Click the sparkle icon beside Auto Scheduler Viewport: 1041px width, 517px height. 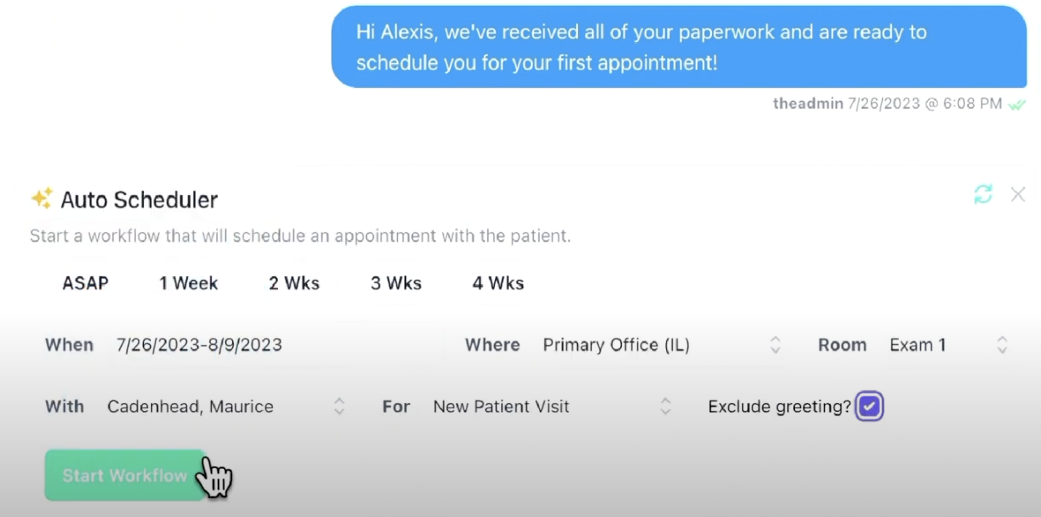pyautogui.click(x=42, y=198)
